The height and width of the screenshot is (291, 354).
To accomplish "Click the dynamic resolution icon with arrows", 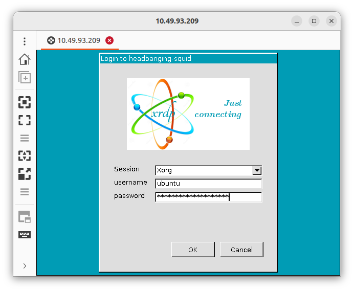I will coord(25,156).
